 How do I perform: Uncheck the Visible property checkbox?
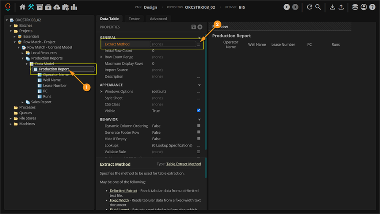(199, 111)
